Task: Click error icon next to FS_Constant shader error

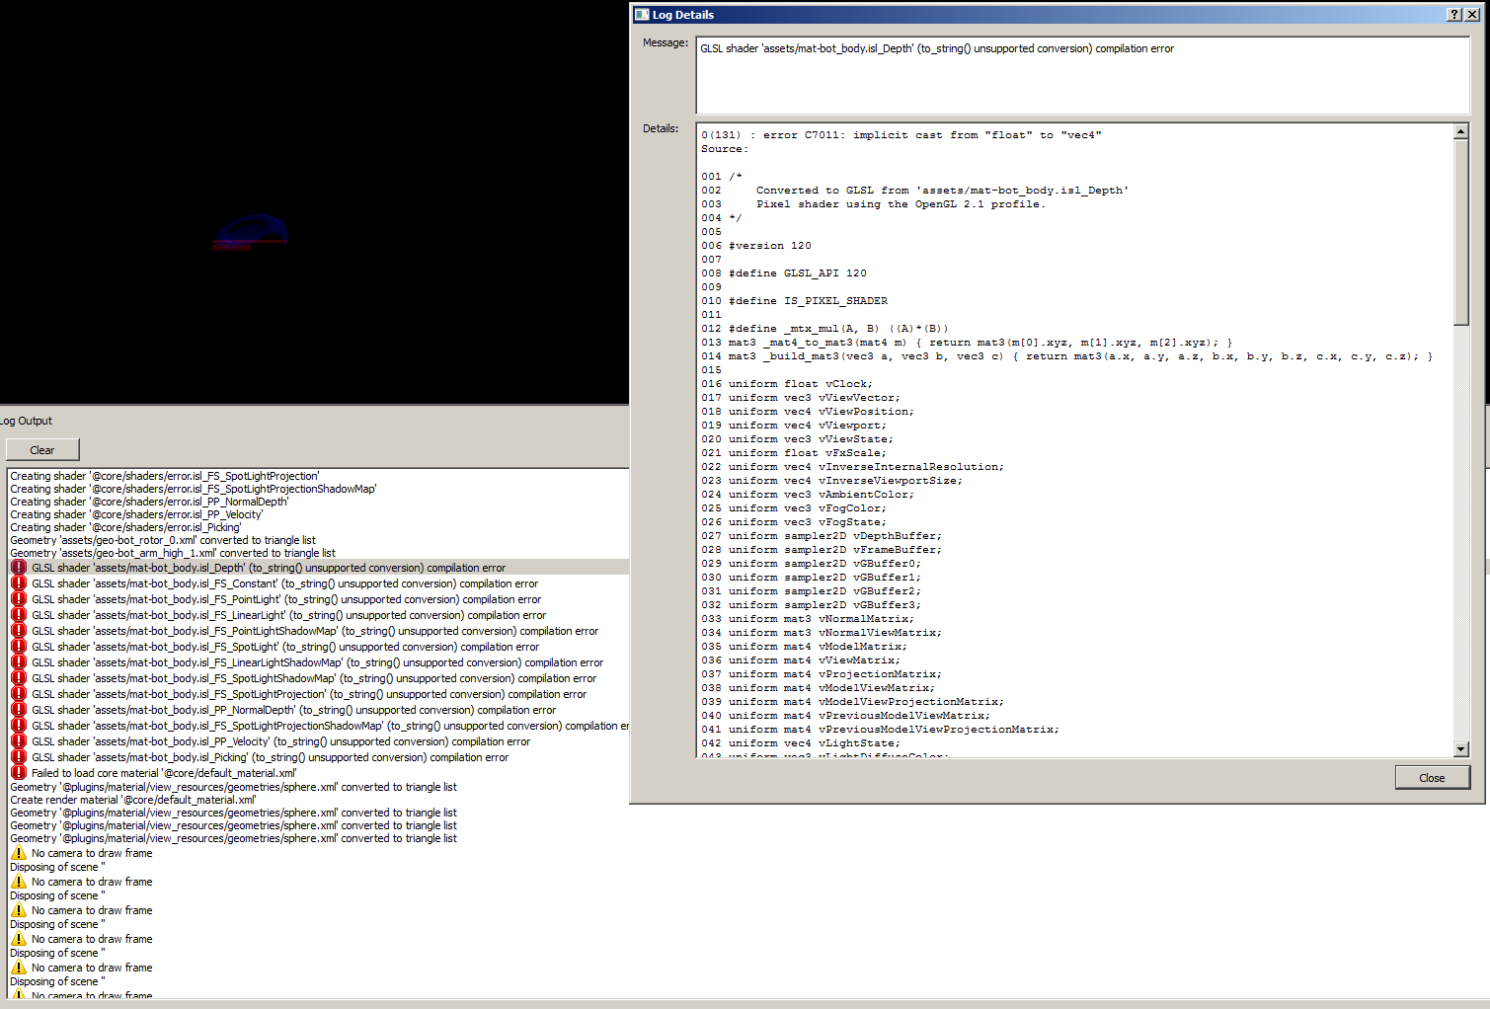Action: point(19,583)
